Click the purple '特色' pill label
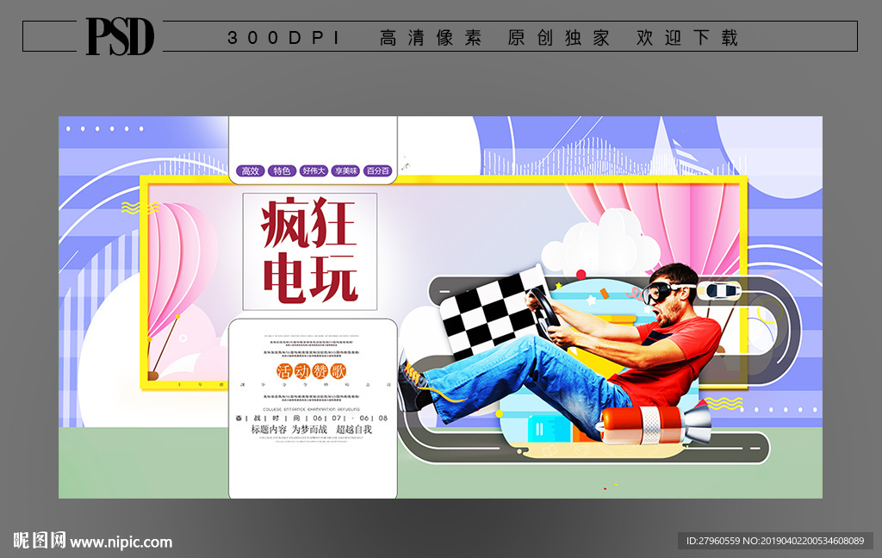882x558 pixels. pos(282,170)
